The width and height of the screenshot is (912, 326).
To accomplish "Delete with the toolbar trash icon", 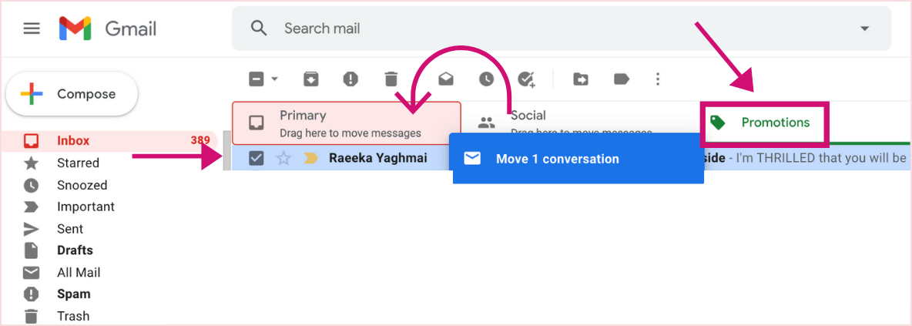I will pos(391,79).
